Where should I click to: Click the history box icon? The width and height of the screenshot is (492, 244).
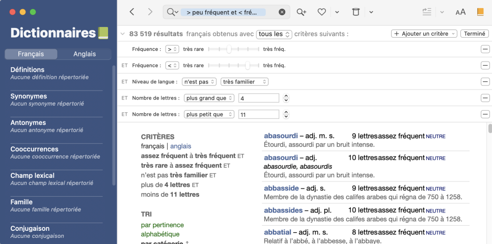pos(356,12)
